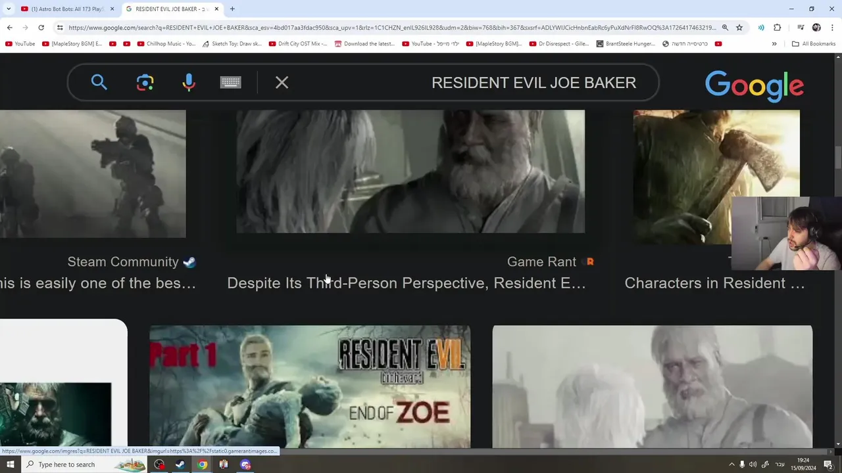Reload the current page
842x473 pixels.
pyautogui.click(x=41, y=28)
